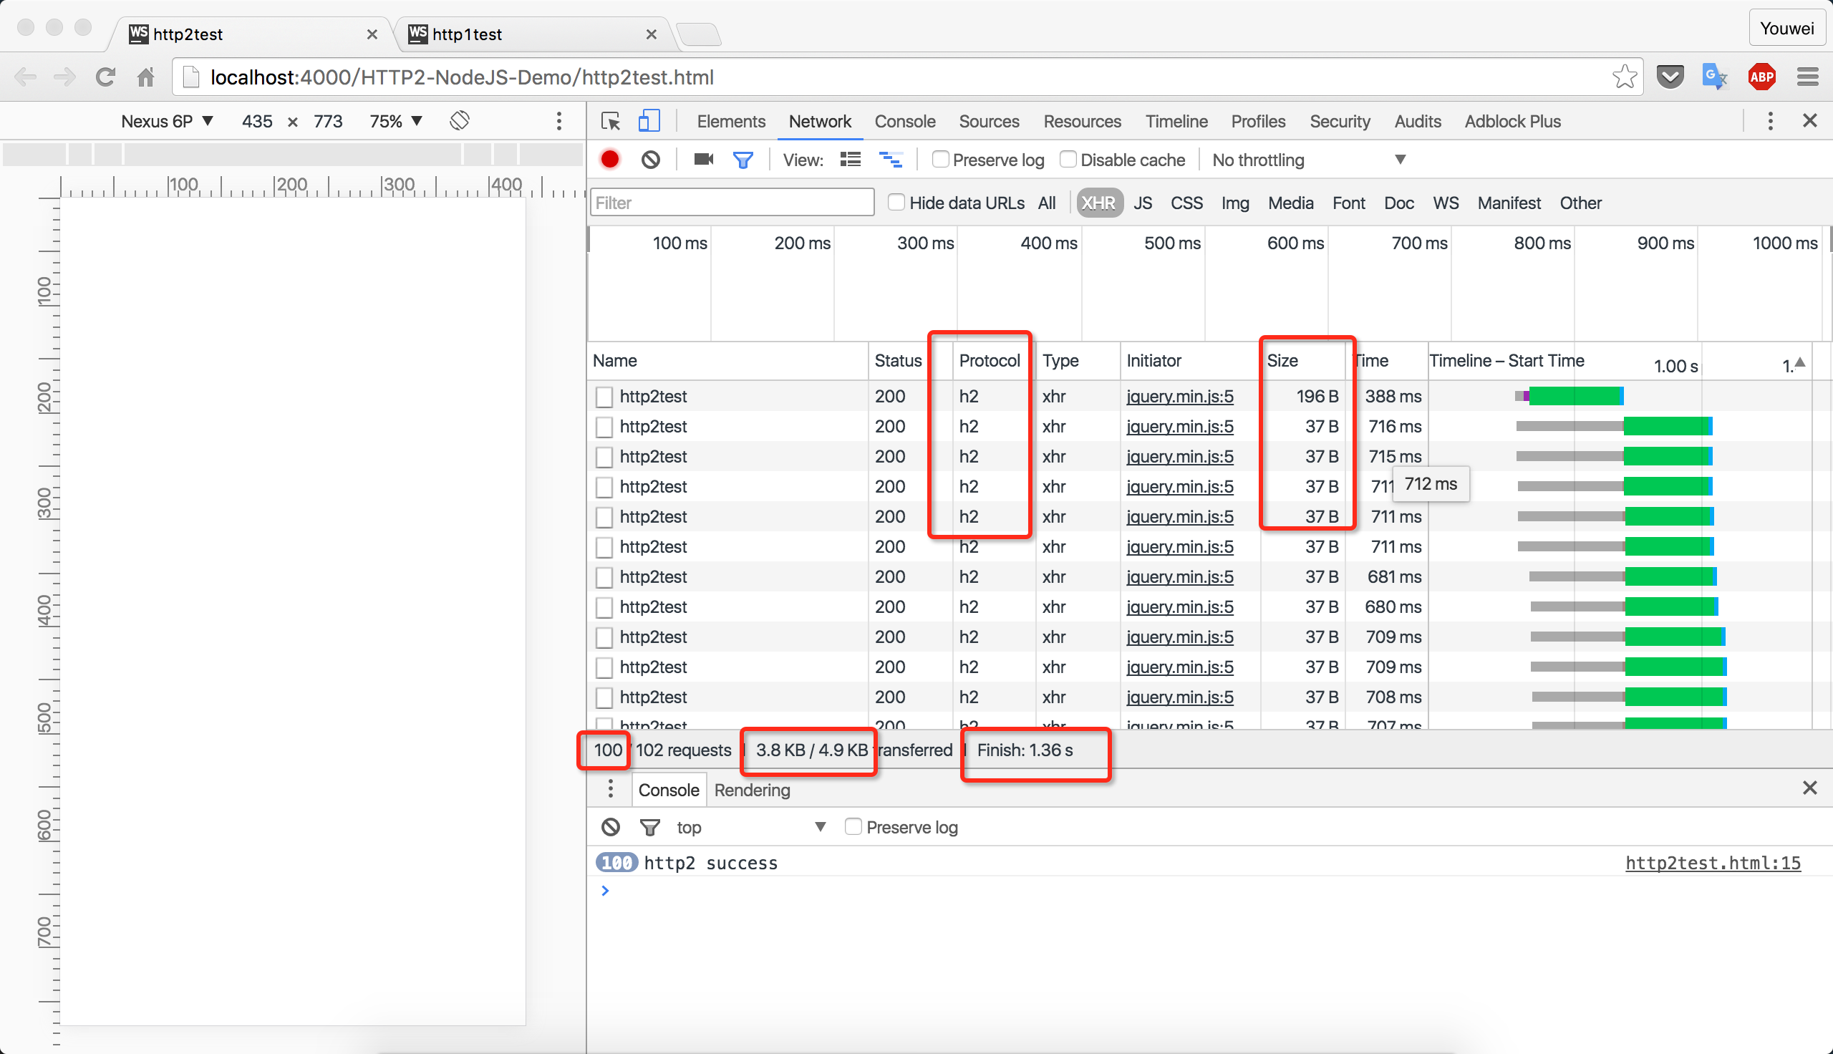The image size is (1833, 1054).
Task: Switch to the Elements panel tab
Action: (x=731, y=122)
